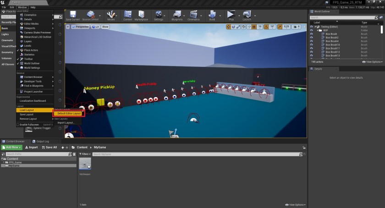Toggle the Enable Fullscreen checkbox
The width and height of the screenshot is (385, 208).
pyautogui.click(x=18, y=125)
